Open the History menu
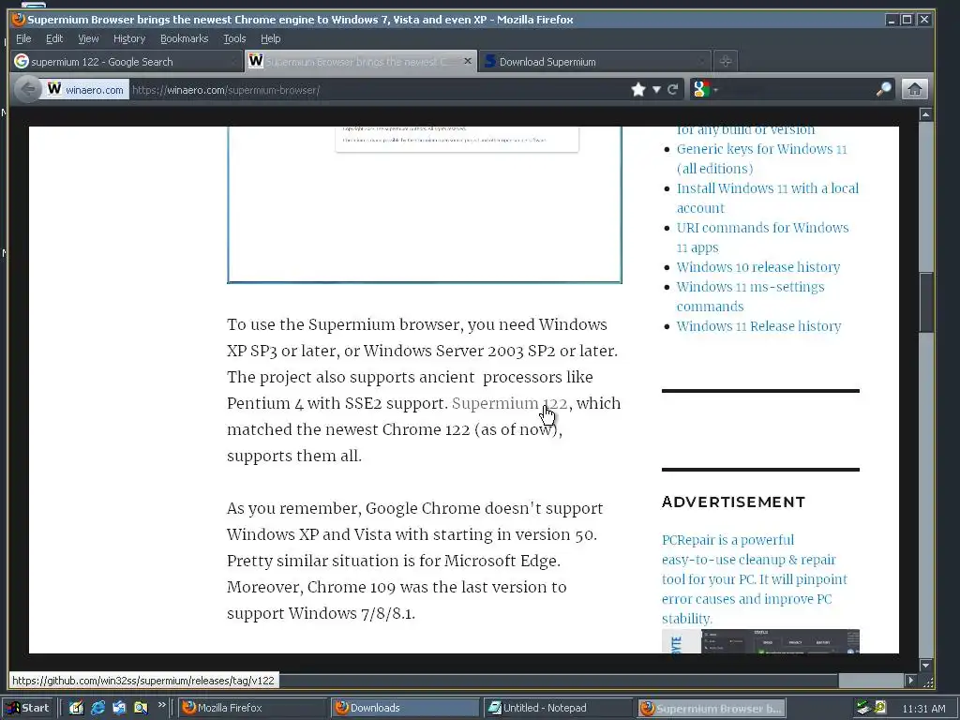This screenshot has height=720, width=960. (x=129, y=38)
